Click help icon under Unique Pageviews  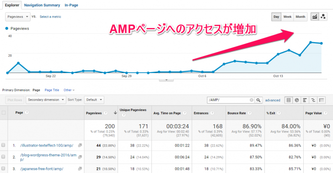124,115
